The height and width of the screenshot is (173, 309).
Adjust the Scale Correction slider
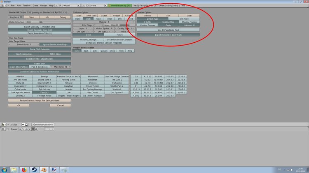(40, 22)
